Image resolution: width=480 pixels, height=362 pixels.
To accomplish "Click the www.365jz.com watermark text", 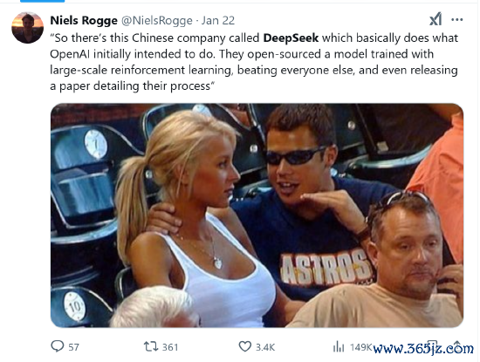I will click(423, 348).
